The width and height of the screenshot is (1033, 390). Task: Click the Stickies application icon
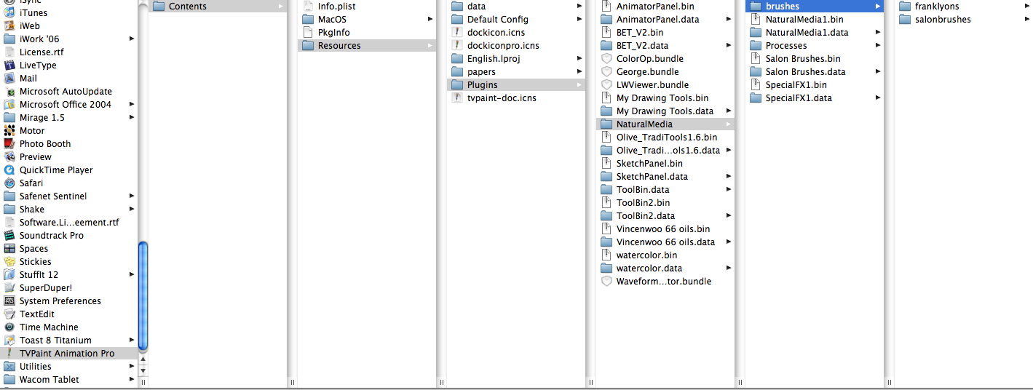[9, 261]
